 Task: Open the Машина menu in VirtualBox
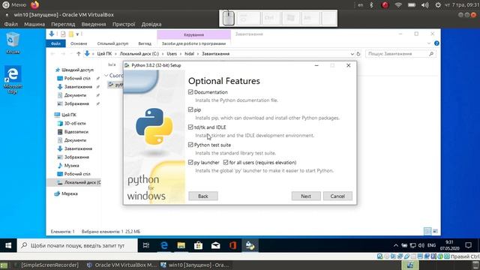[x=34, y=24]
